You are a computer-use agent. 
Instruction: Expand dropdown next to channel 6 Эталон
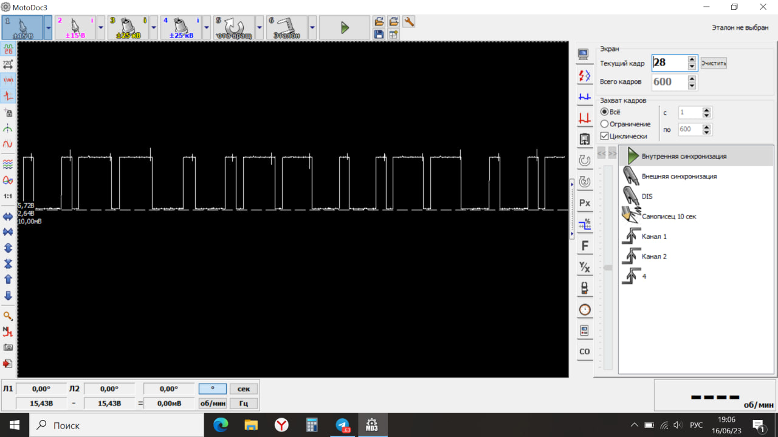[x=312, y=28]
